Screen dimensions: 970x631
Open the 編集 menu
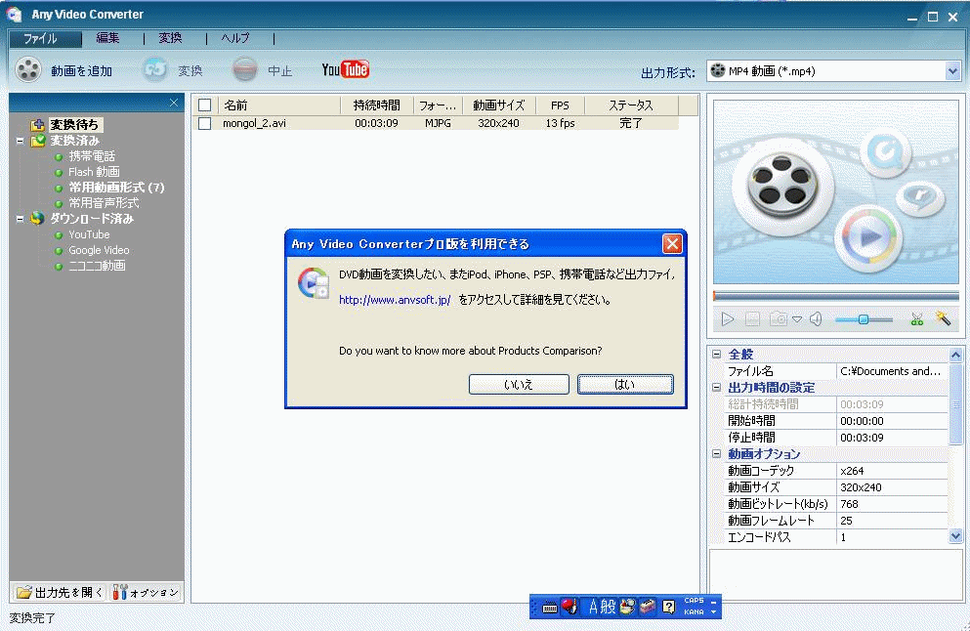coord(107,38)
